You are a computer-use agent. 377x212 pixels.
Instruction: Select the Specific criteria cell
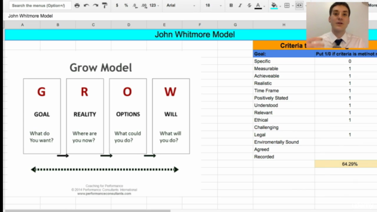pyautogui.click(x=284, y=61)
